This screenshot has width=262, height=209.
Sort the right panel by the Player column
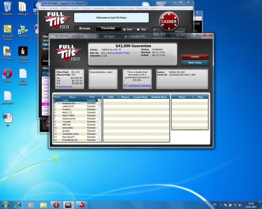coord(182,97)
